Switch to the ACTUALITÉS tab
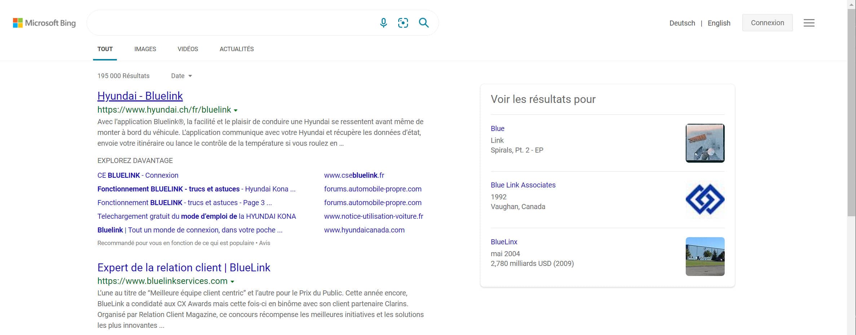Viewport: 856px width, 335px height. point(237,49)
